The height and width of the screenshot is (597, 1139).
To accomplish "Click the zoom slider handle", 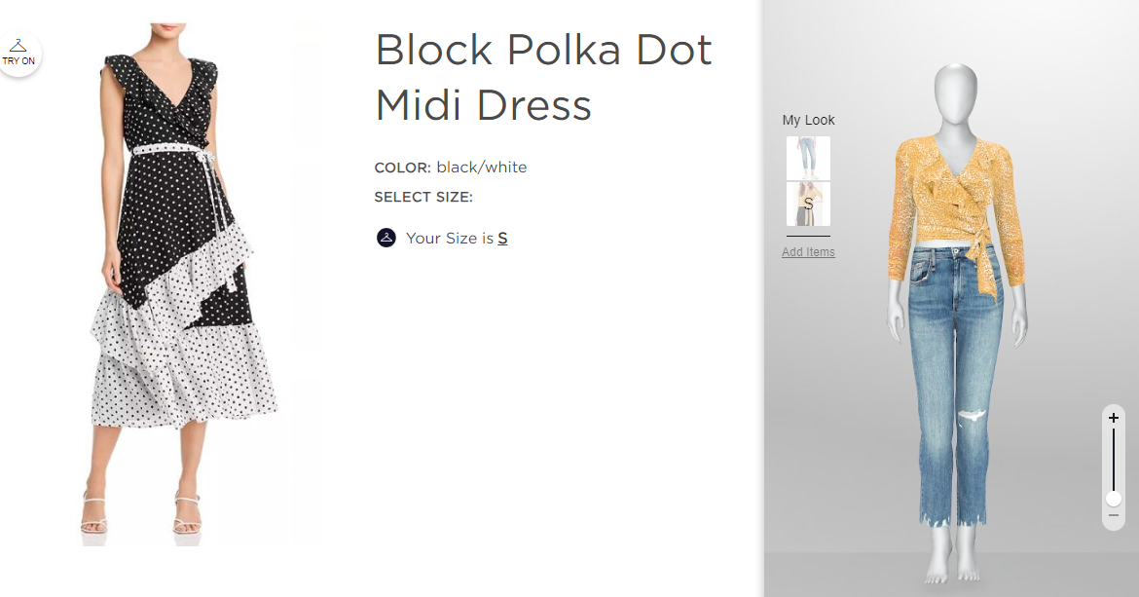I will click(1113, 499).
